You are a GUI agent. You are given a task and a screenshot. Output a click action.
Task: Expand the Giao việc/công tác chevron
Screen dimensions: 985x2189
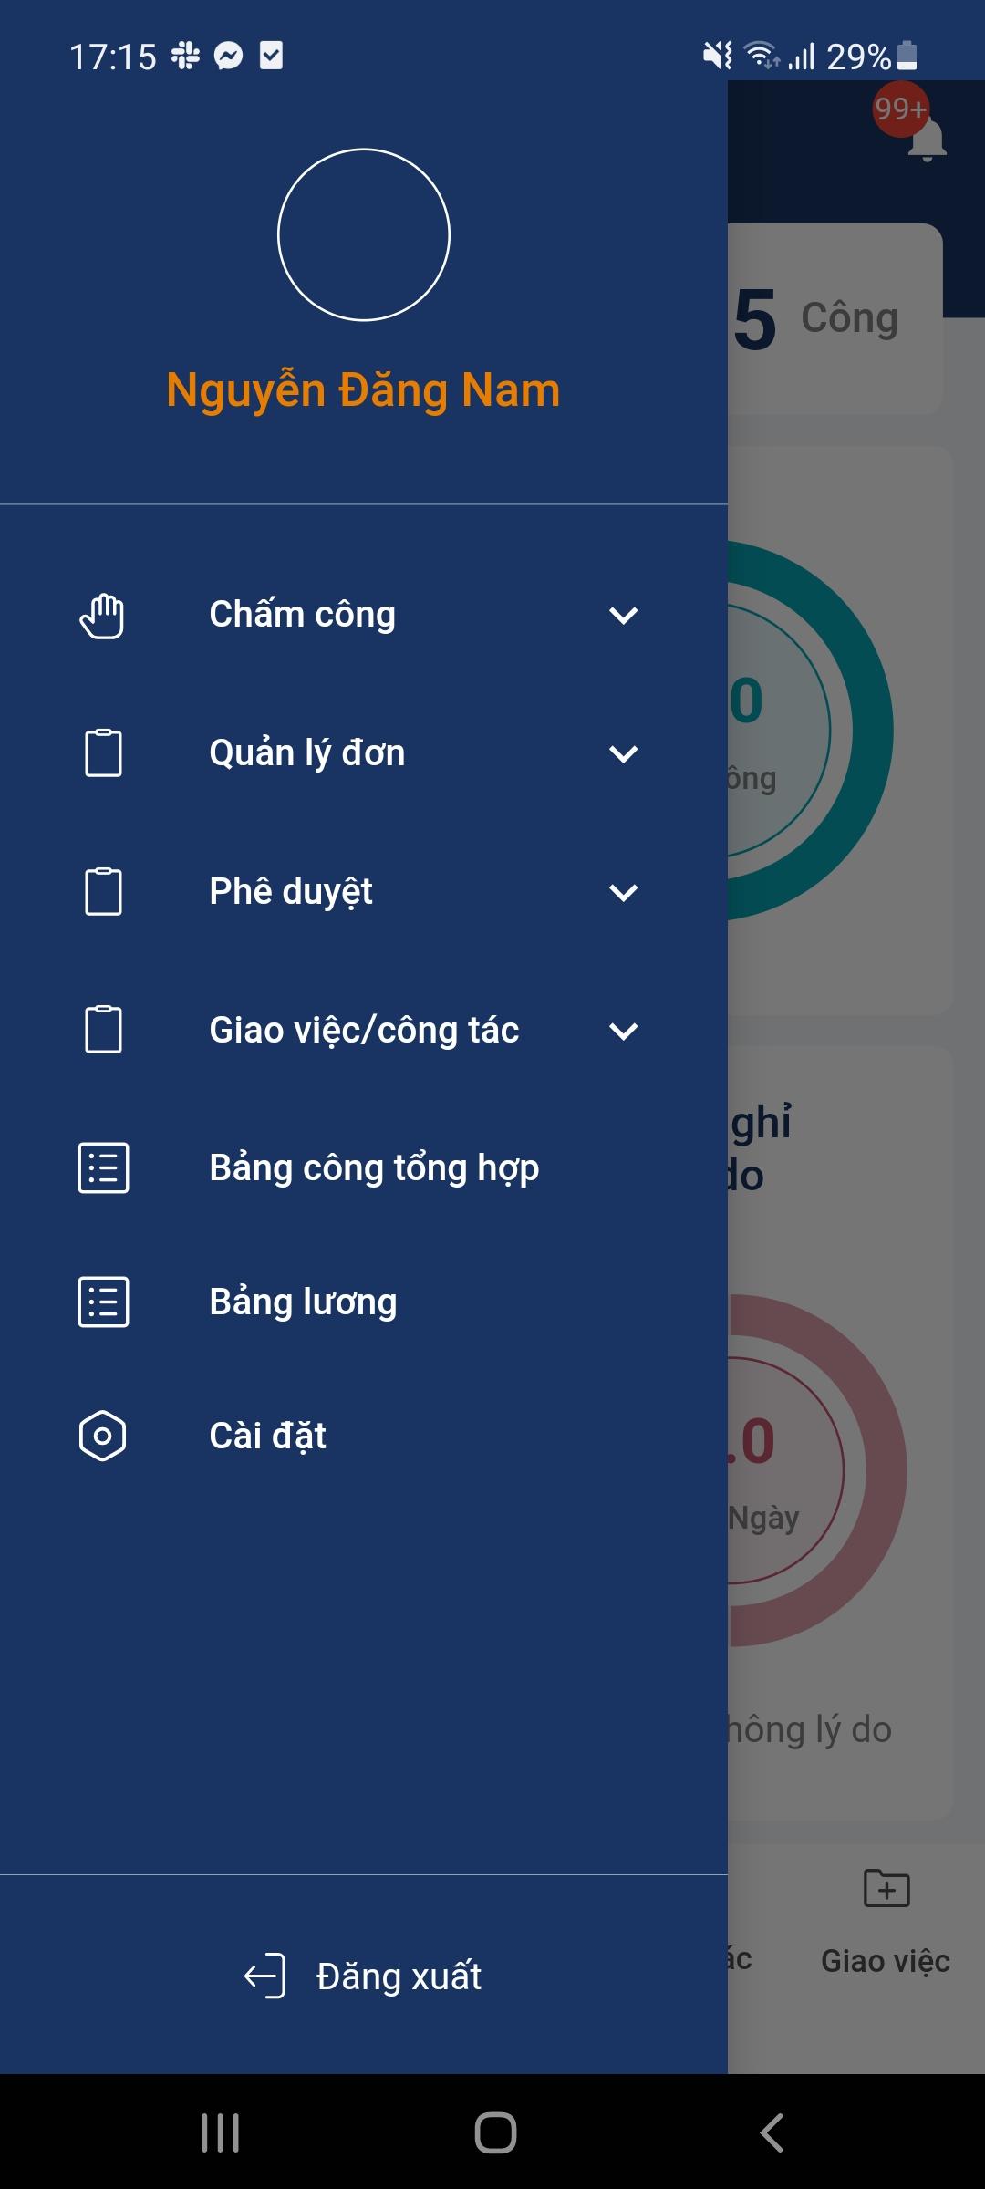624,1032
